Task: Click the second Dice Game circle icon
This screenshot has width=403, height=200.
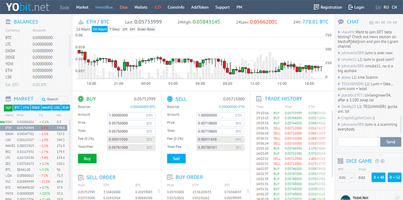Action: (383, 161)
